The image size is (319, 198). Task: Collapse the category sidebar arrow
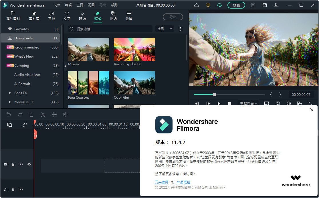click(x=65, y=66)
